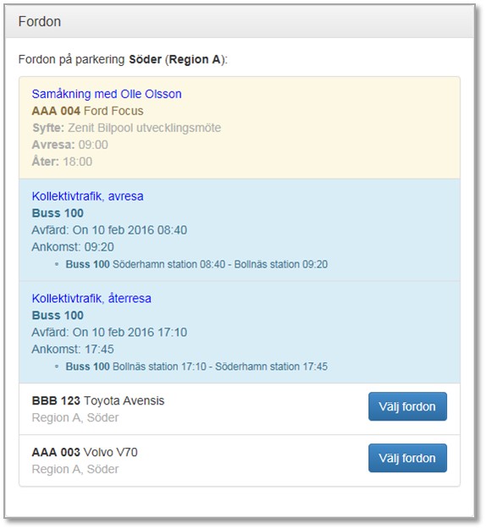Click the Syfte: Zenit Bilpool utvecklingsmöte text
The height and width of the screenshot is (529, 486).
click(126, 128)
